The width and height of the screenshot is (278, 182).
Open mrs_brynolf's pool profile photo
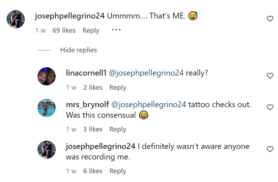click(47, 108)
